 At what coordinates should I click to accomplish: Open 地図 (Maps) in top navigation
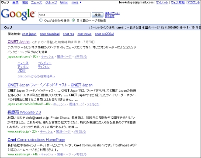point(25,2)
